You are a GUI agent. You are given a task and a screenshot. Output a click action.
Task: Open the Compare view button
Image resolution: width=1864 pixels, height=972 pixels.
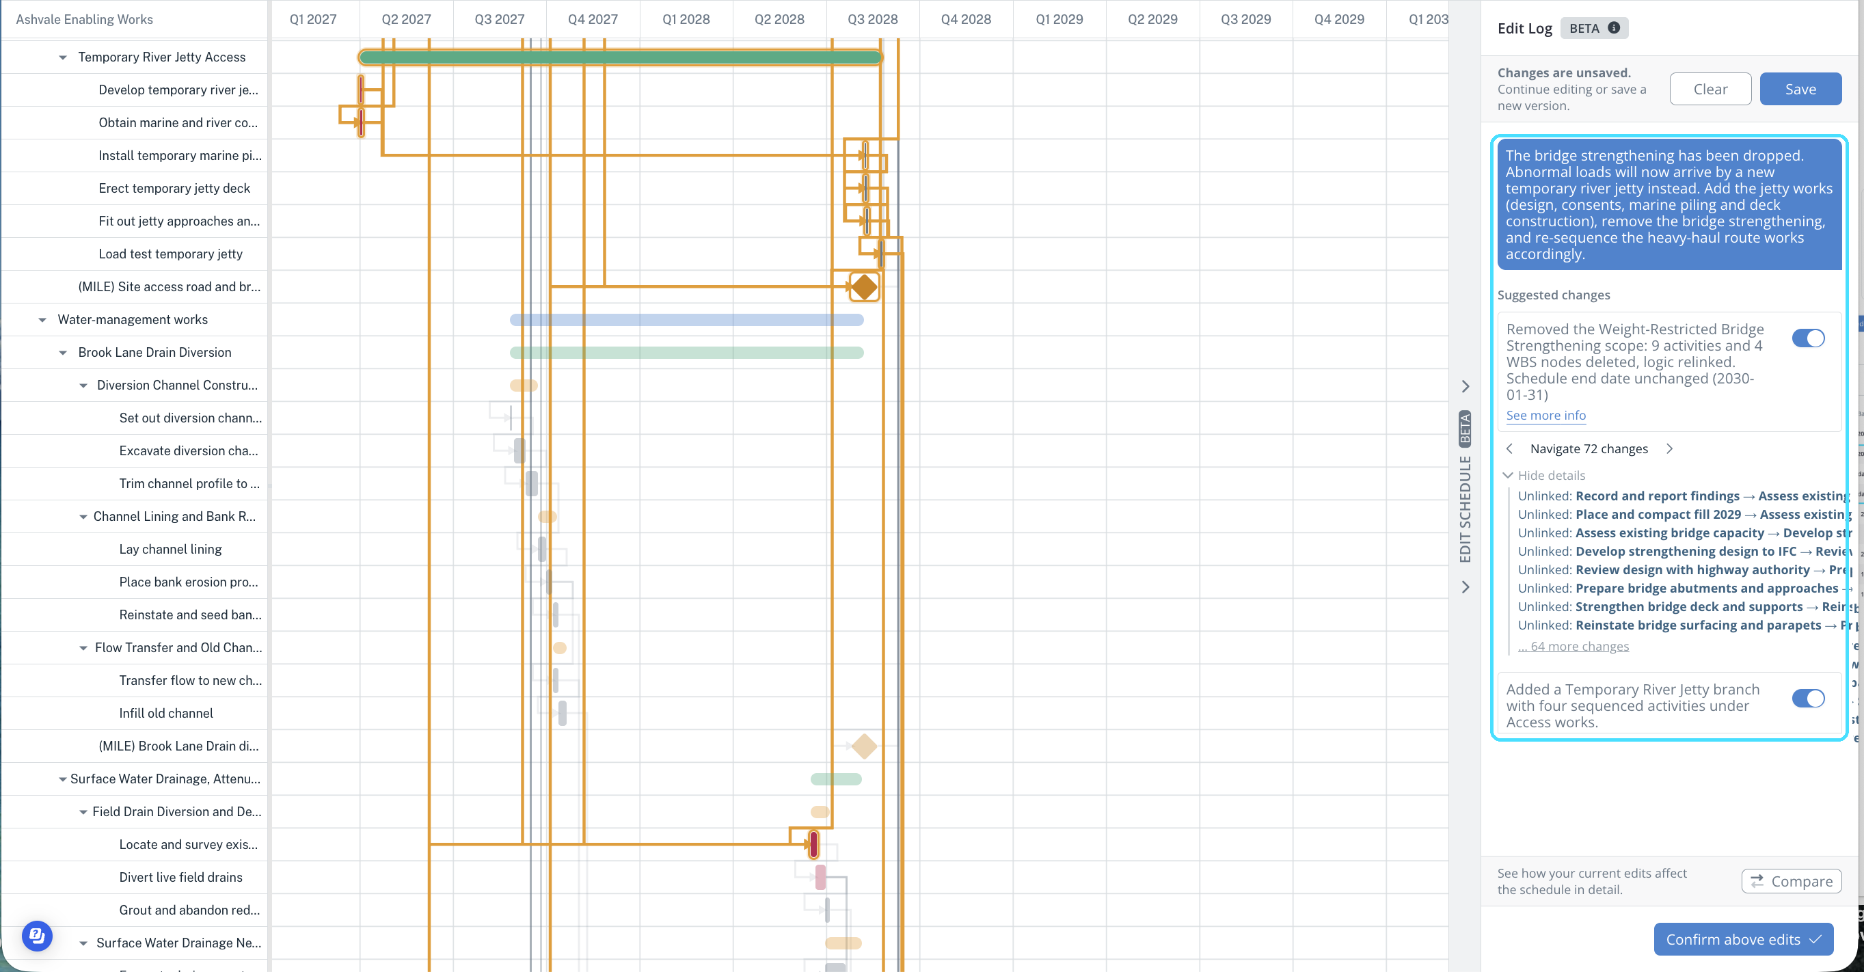point(1791,882)
